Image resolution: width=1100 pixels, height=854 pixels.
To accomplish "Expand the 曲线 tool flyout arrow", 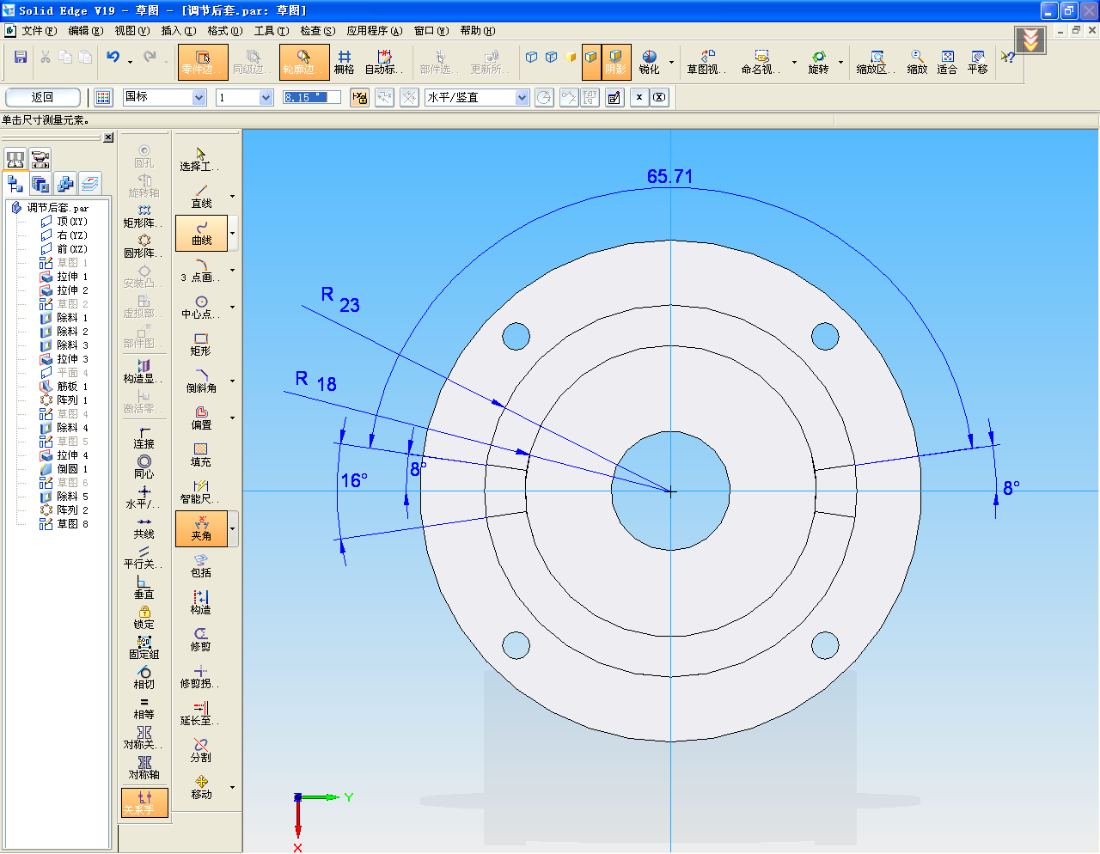I will 232,233.
